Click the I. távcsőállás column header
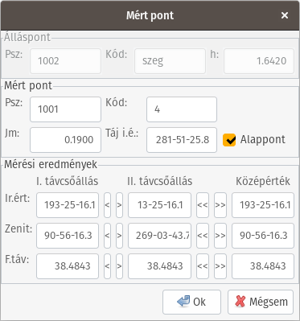 pos(68,181)
